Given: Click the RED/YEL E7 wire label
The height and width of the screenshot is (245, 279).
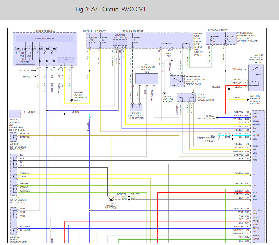Looking at the screenshot, I should 241,112.
